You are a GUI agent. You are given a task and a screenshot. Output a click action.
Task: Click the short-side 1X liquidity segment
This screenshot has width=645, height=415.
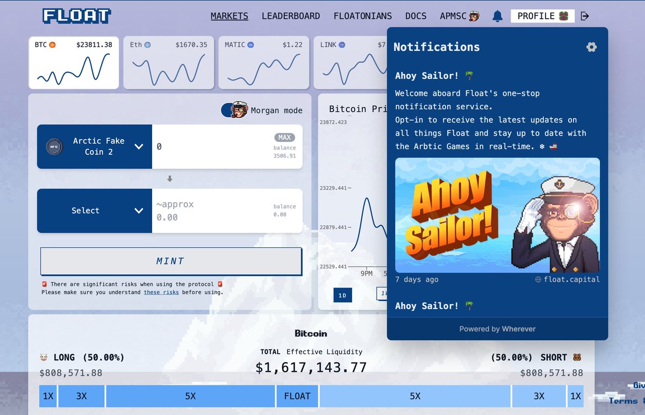[576, 396]
